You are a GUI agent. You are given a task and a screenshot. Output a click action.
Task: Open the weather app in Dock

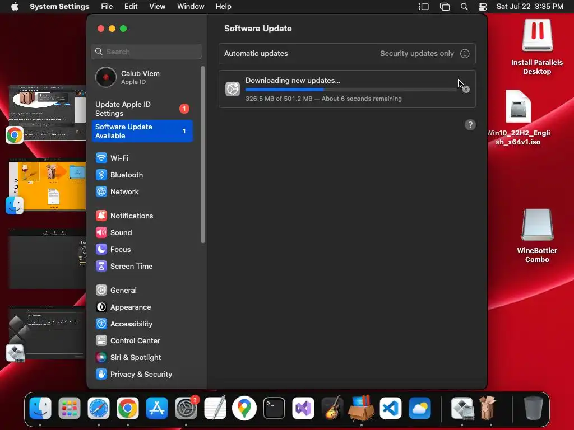[x=419, y=408]
